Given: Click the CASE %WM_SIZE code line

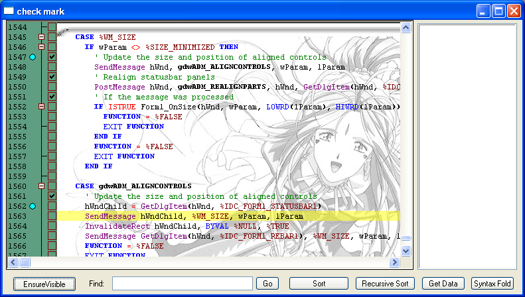Looking at the screenshot, I should pyautogui.click(x=106, y=36).
